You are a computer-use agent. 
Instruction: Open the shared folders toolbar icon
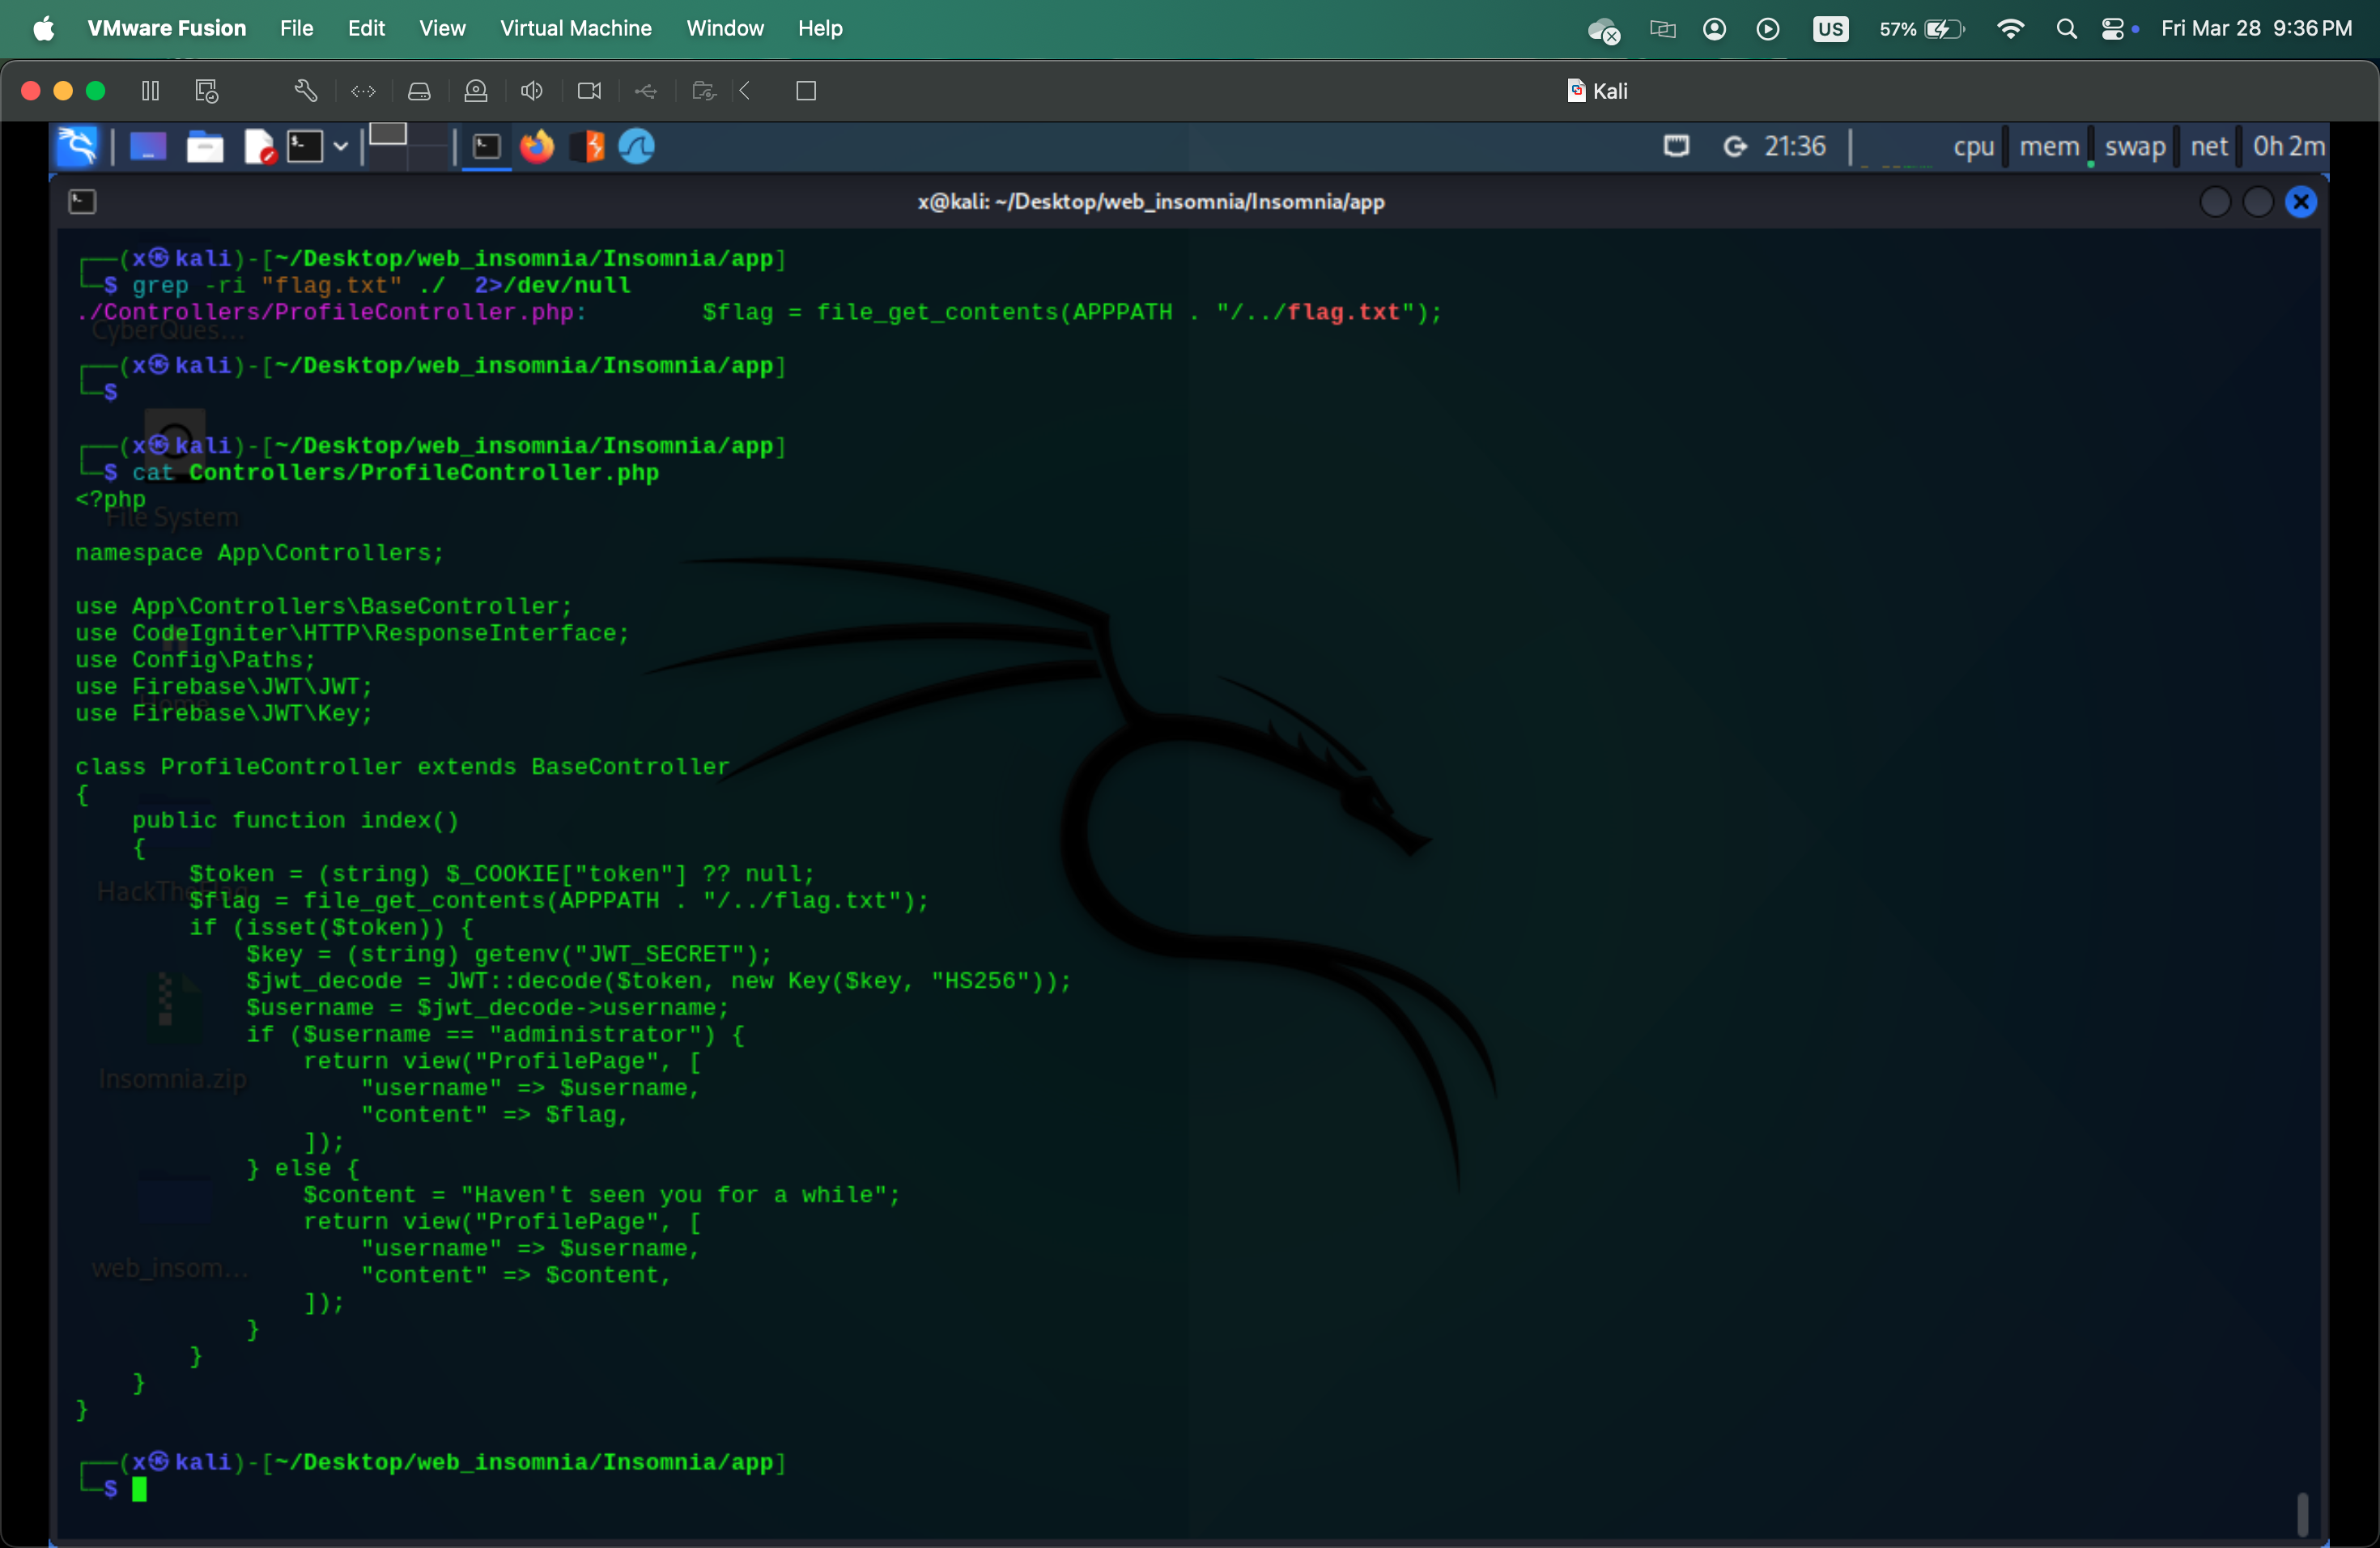[x=704, y=91]
